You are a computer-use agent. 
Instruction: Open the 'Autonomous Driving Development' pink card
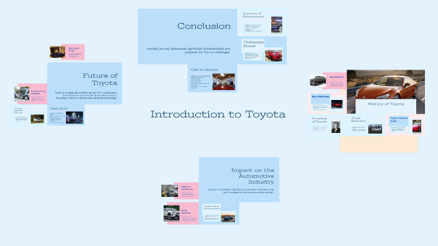click(x=38, y=94)
